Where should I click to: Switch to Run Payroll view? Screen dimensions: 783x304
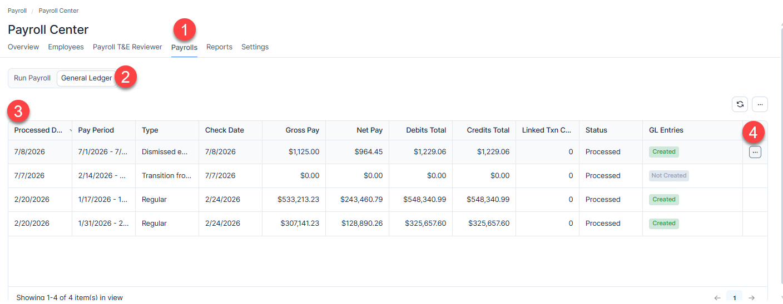32,78
